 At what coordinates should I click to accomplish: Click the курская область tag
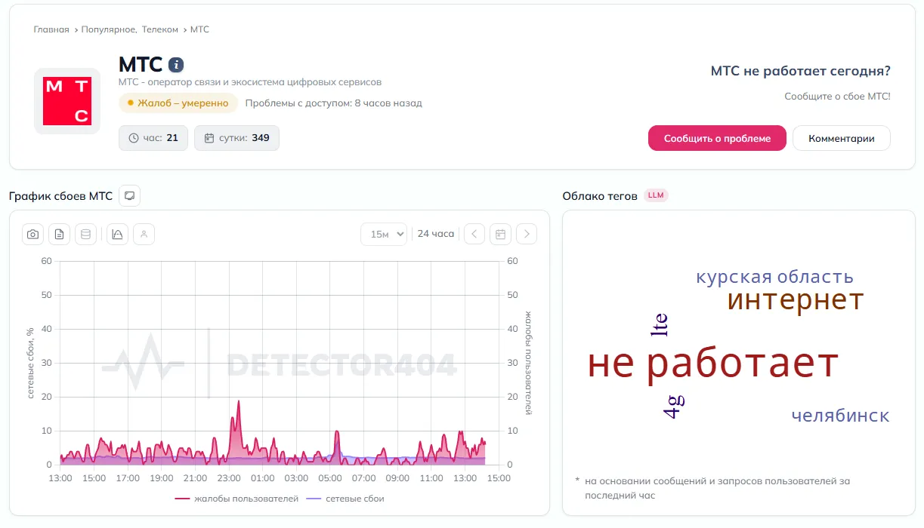tap(774, 276)
